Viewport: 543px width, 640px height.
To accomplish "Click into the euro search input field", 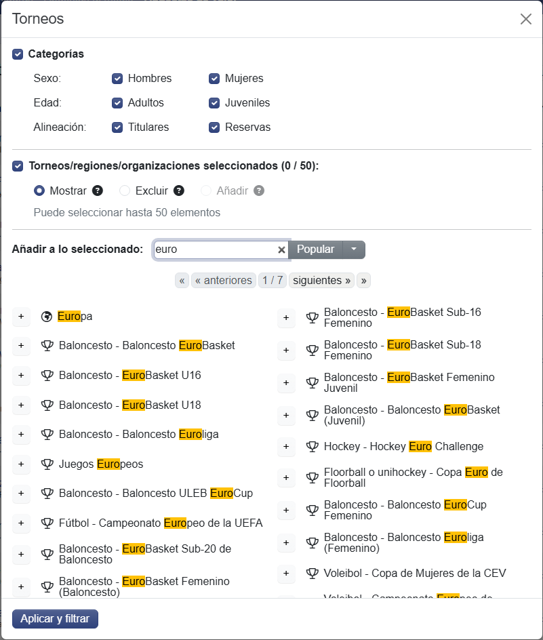I will tap(216, 249).
